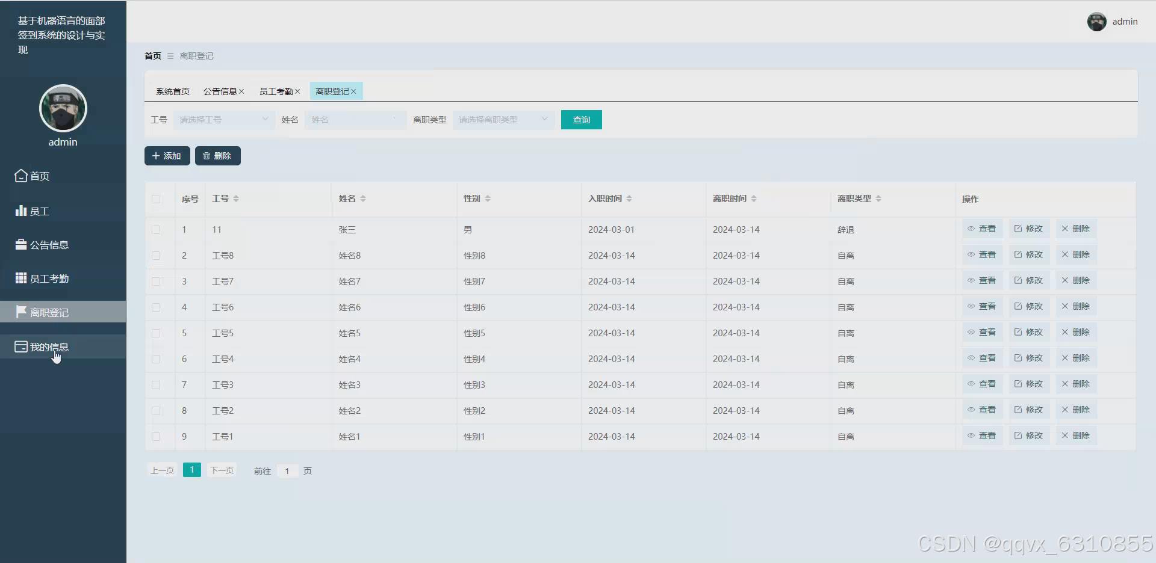Image resolution: width=1156 pixels, height=563 pixels.
Task: Click the 首页 breadcrumb link
Action: tap(153, 56)
